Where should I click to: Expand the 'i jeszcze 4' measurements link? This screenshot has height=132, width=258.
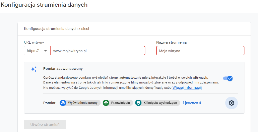pyautogui.click(x=192, y=103)
